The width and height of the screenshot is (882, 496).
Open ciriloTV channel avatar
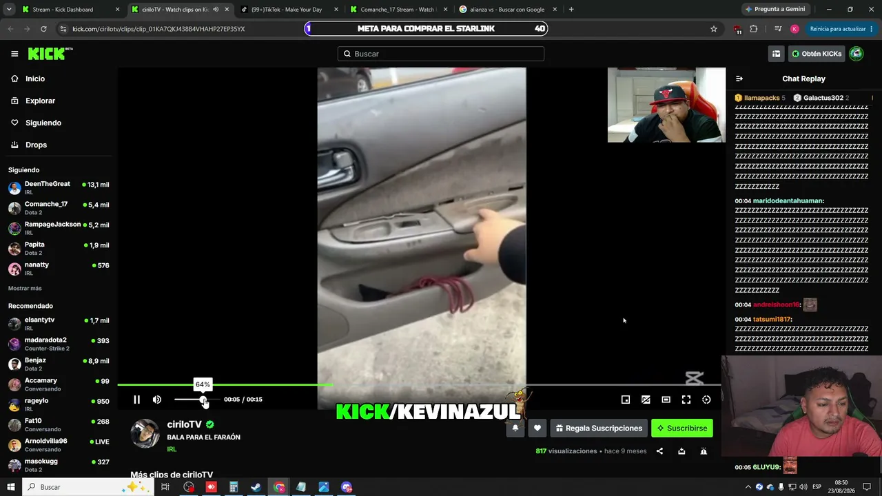pyautogui.click(x=145, y=433)
